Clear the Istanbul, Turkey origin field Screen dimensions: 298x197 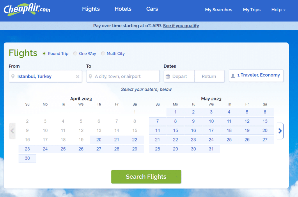pyautogui.click(x=77, y=77)
